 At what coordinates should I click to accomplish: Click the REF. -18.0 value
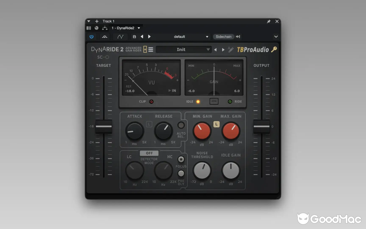130,91
